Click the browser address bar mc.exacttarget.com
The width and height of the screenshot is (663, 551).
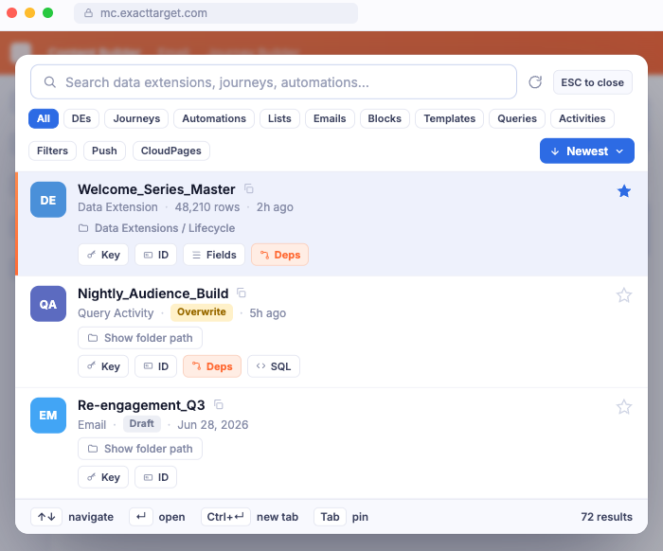[x=216, y=13]
